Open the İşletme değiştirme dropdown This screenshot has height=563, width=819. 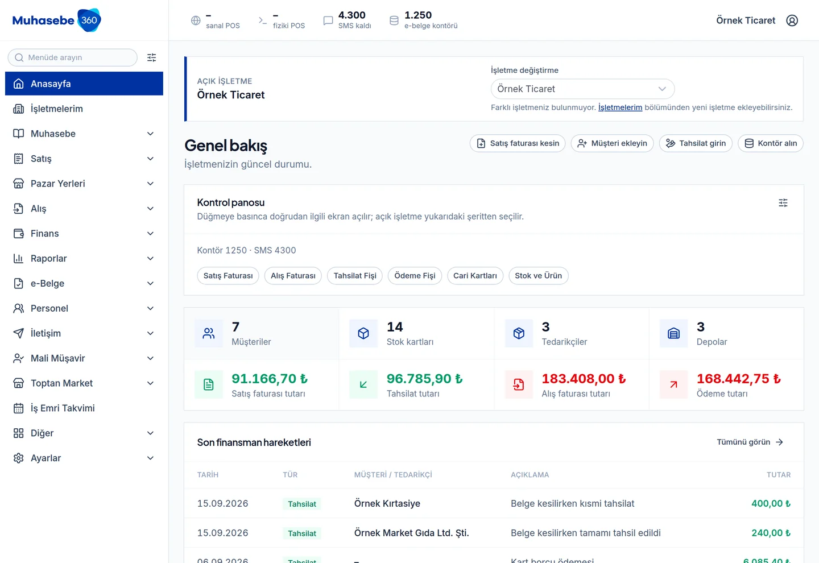point(582,89)
